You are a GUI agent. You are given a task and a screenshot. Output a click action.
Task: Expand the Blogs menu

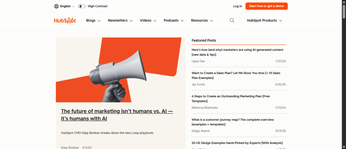click(93, 21)
